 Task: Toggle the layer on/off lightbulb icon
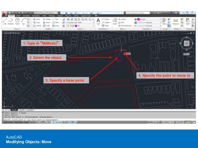68,26
